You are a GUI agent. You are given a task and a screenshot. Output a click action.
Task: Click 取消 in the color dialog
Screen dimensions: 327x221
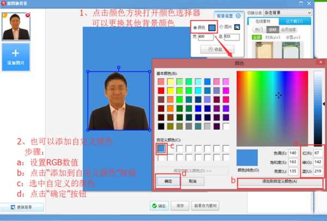tap(192, 181)
